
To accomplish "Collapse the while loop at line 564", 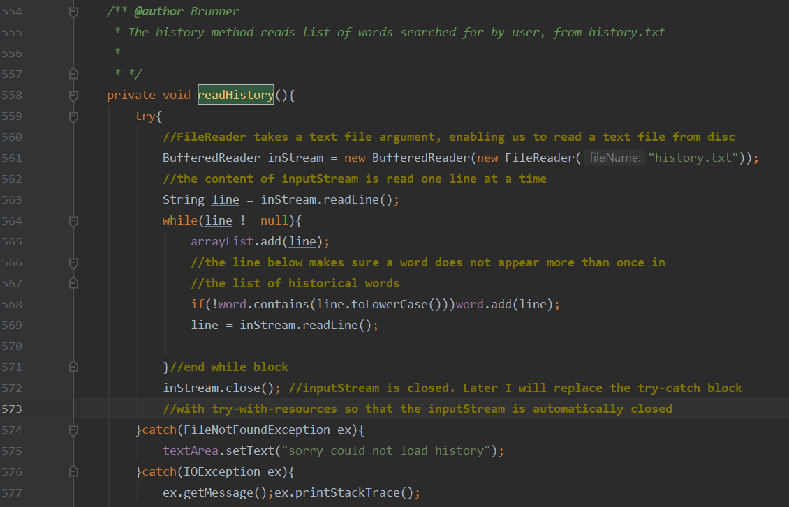I will [x=73, y=221].
